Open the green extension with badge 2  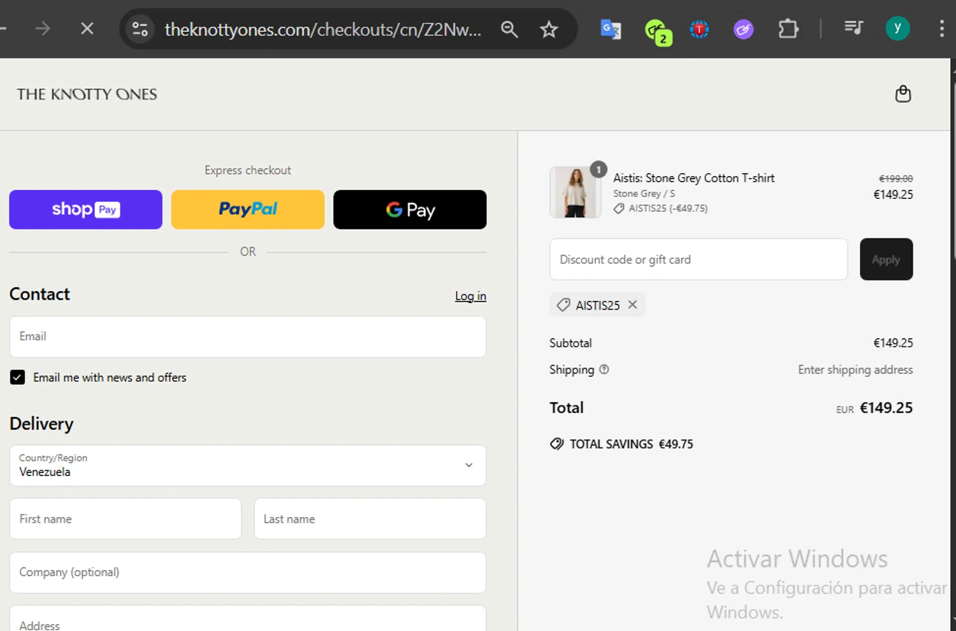(x=657, y=31)
